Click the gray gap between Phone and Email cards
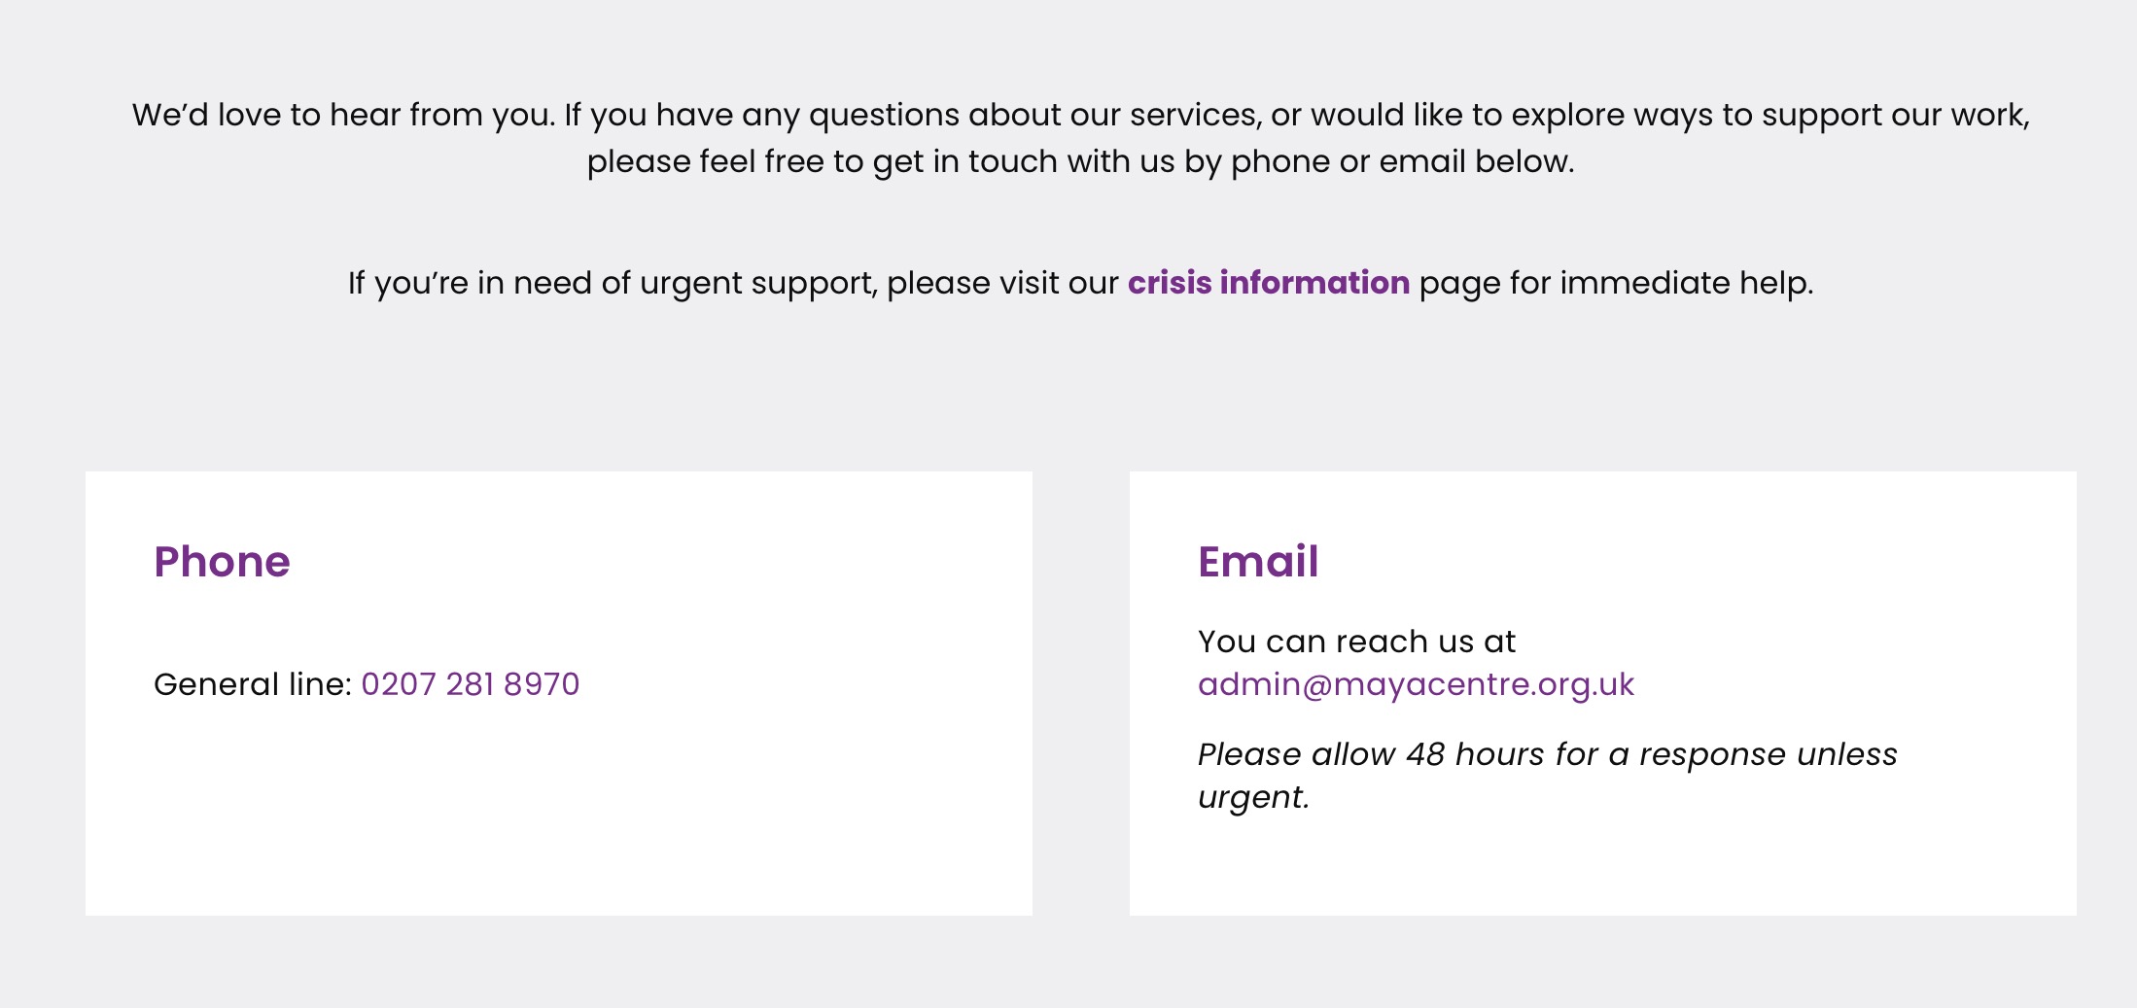Image resolution: width=2137 pixels, height=1008 pixels. point(1080,692)
